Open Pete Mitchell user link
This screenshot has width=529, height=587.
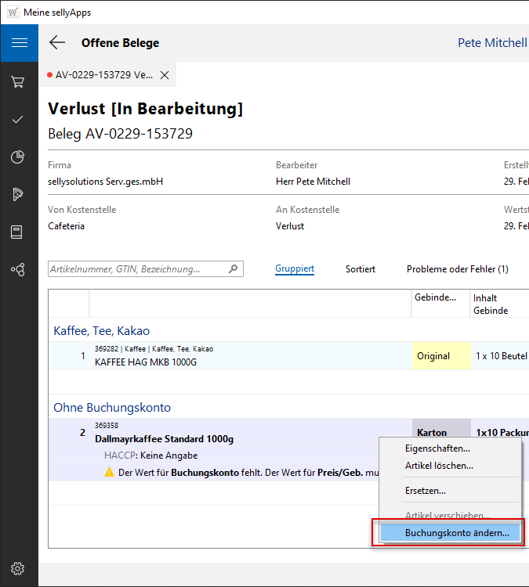pos(491,43)
